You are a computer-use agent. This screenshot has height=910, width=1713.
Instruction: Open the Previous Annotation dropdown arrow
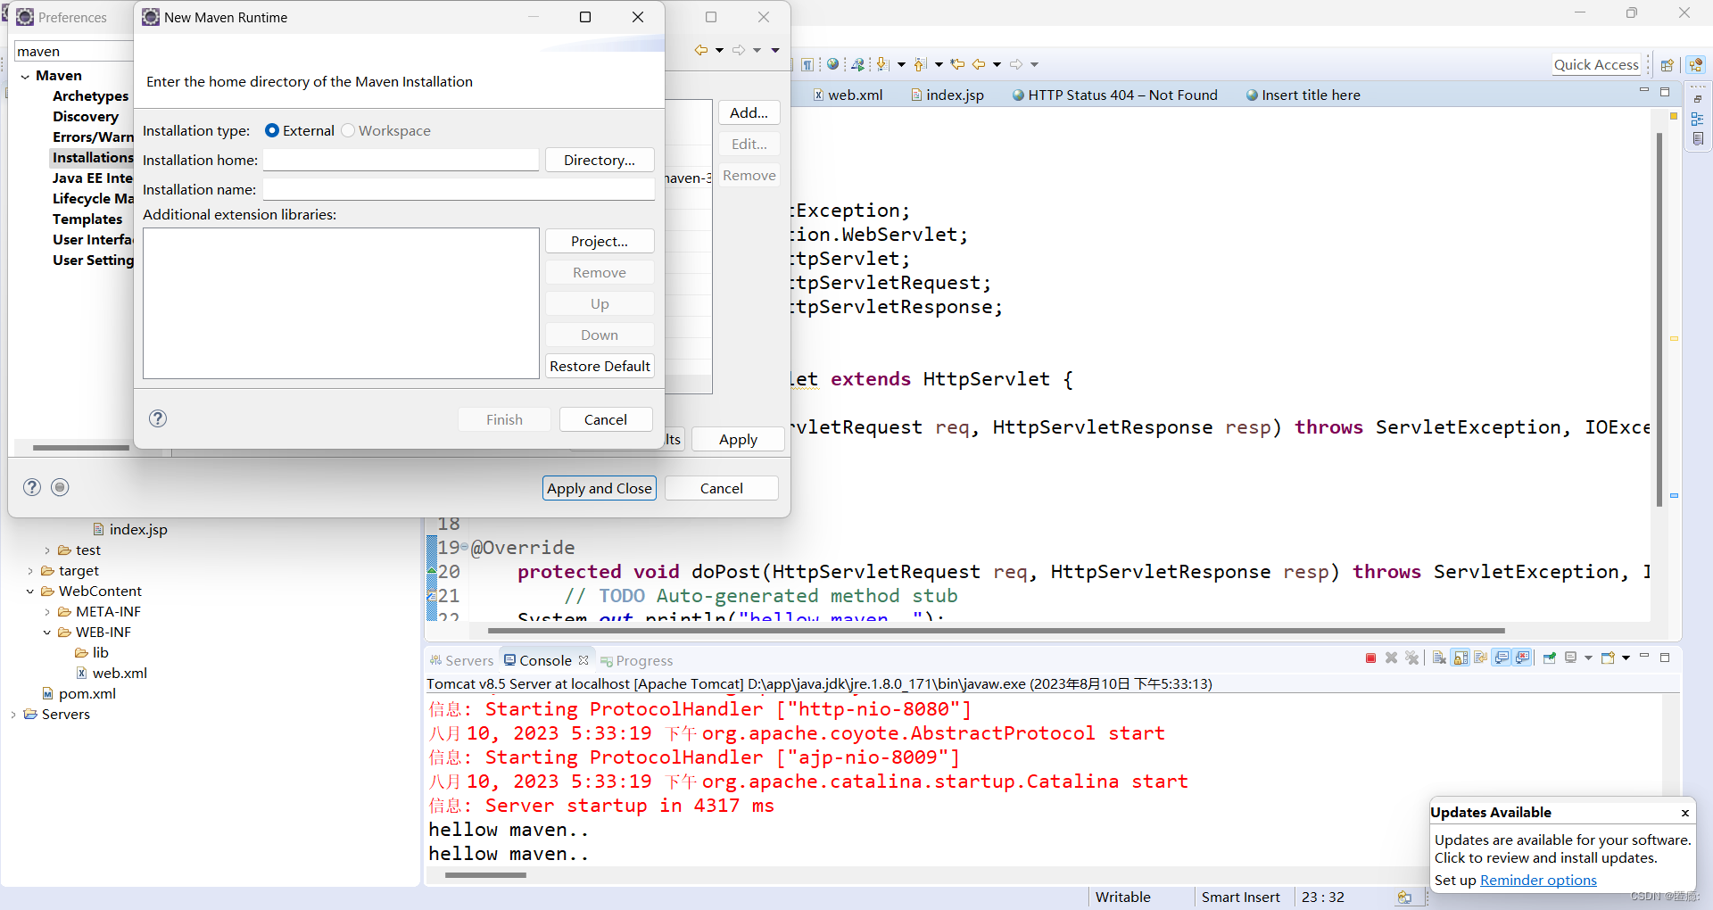point(939,64)
